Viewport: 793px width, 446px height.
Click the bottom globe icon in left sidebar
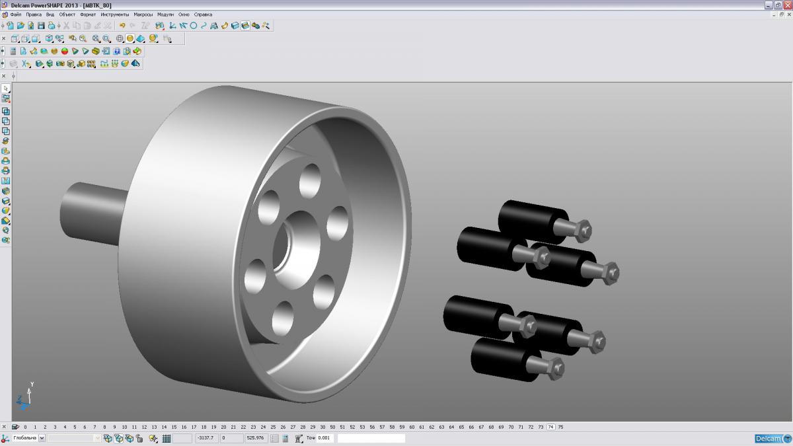click(6, 239)
